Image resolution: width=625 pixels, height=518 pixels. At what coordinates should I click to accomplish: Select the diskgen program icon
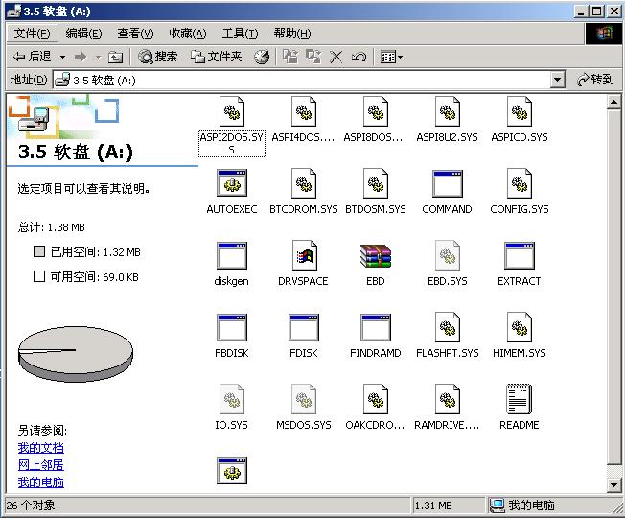tap(232, 255)
